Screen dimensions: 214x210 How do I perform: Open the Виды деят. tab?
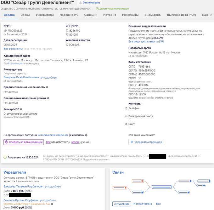[x=153, y=15]
